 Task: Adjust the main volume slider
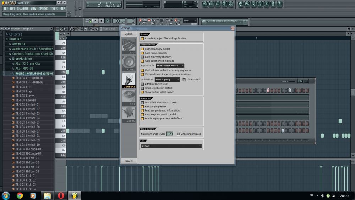coord(76,9)
